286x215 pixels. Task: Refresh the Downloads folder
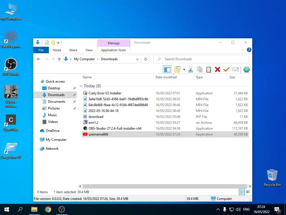coord(146,59)
